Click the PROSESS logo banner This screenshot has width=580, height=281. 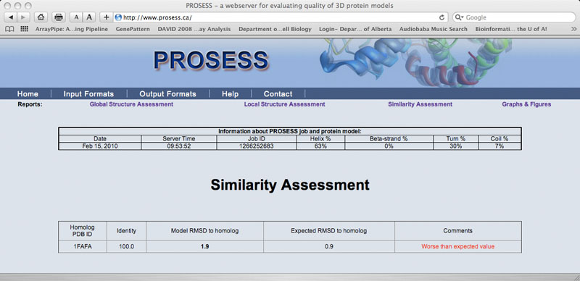[x=211, y=60]
